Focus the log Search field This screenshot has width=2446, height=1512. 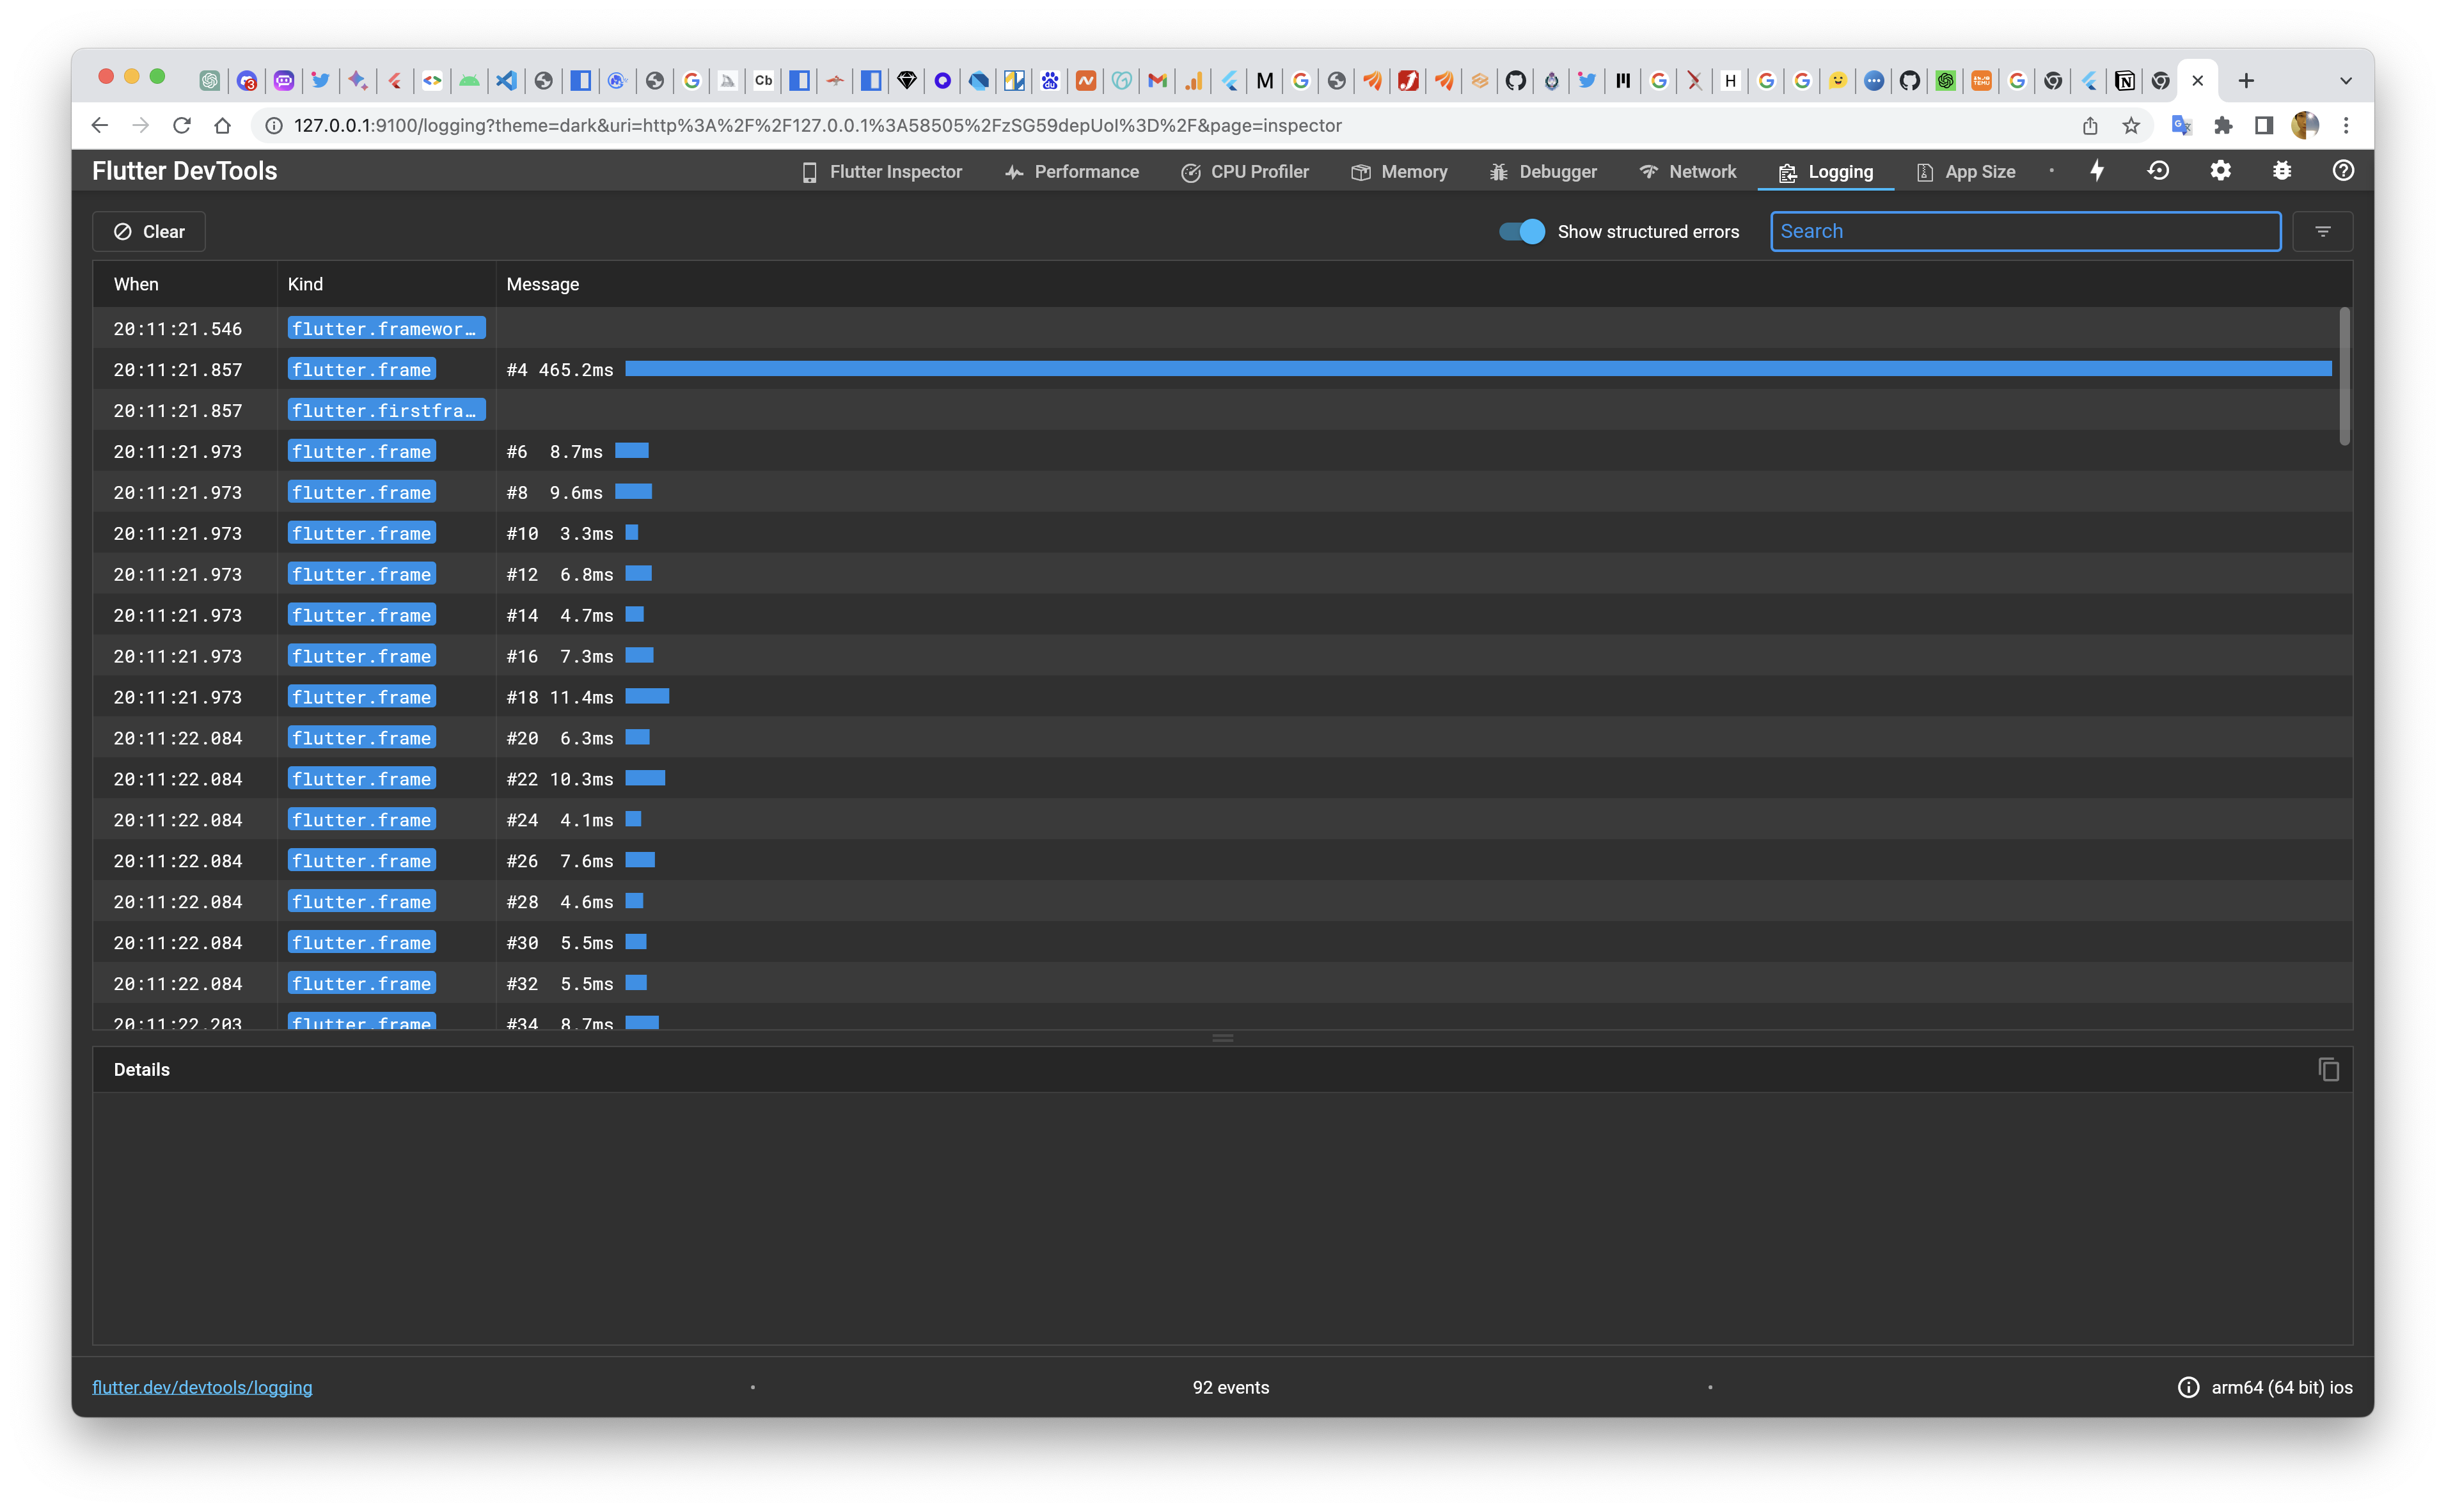2025,231
